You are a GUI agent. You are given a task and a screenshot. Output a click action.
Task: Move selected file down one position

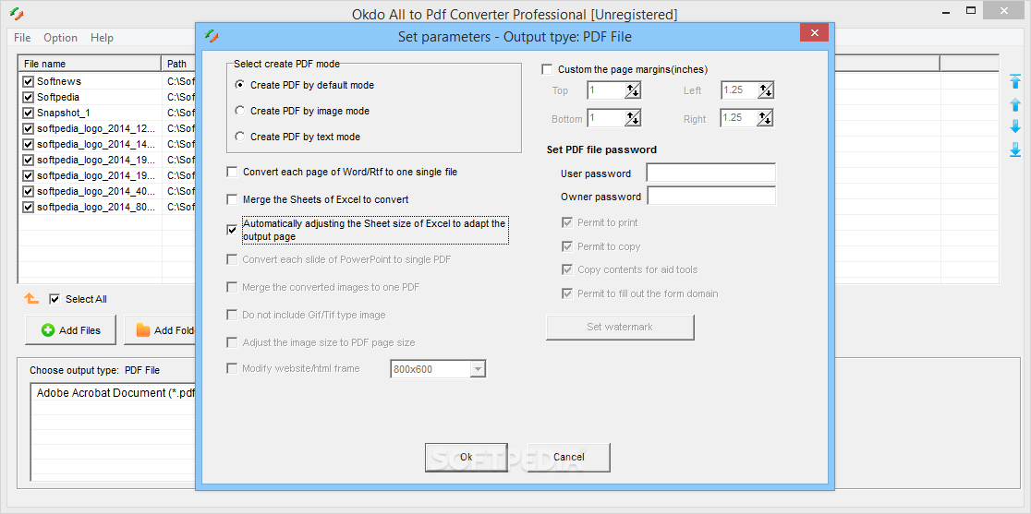pyautogui.click(x=1015, y=126)
